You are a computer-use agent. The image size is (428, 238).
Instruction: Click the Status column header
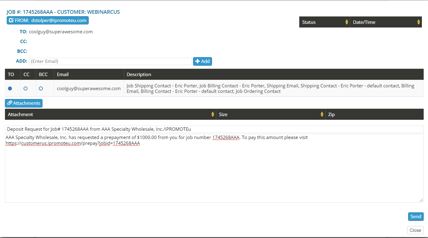click(309, 22)
